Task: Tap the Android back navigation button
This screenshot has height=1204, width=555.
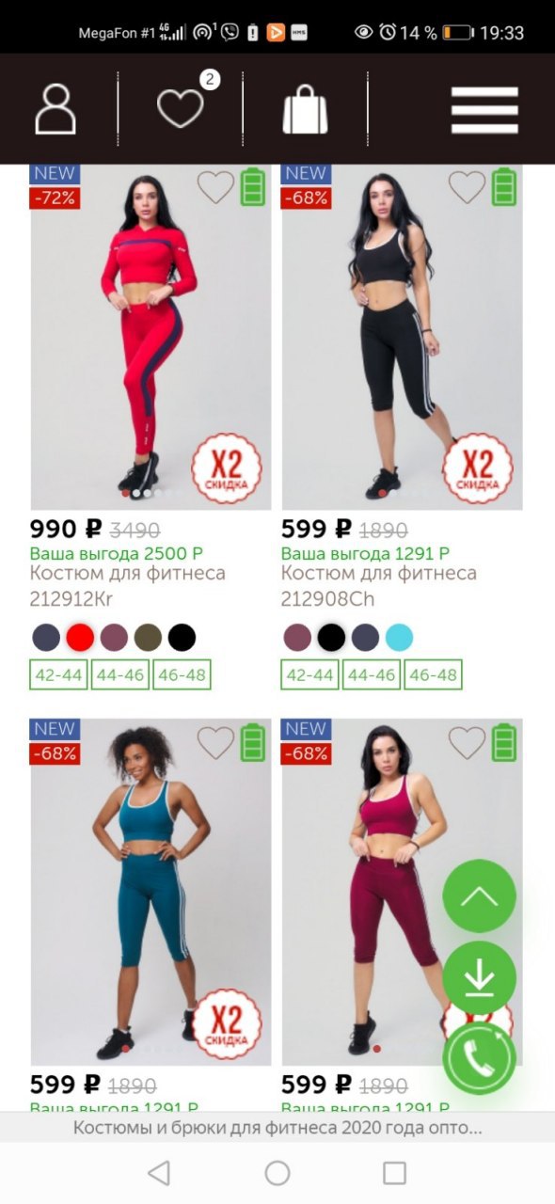Action: point(160,1173)
